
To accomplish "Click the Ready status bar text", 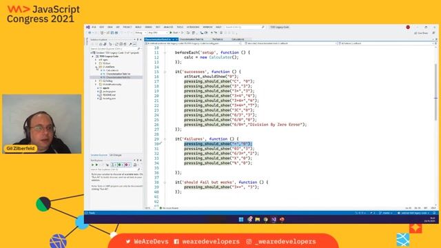I will (92, 213).
